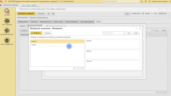Close the Изделие (создание) window

144,26
